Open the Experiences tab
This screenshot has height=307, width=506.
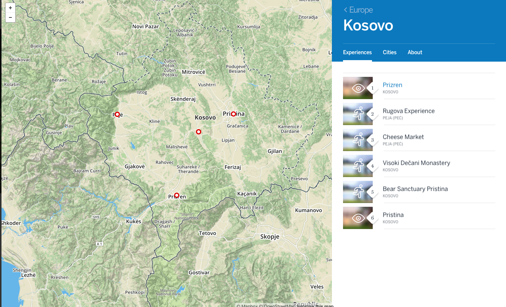click(x=357, y=52)
